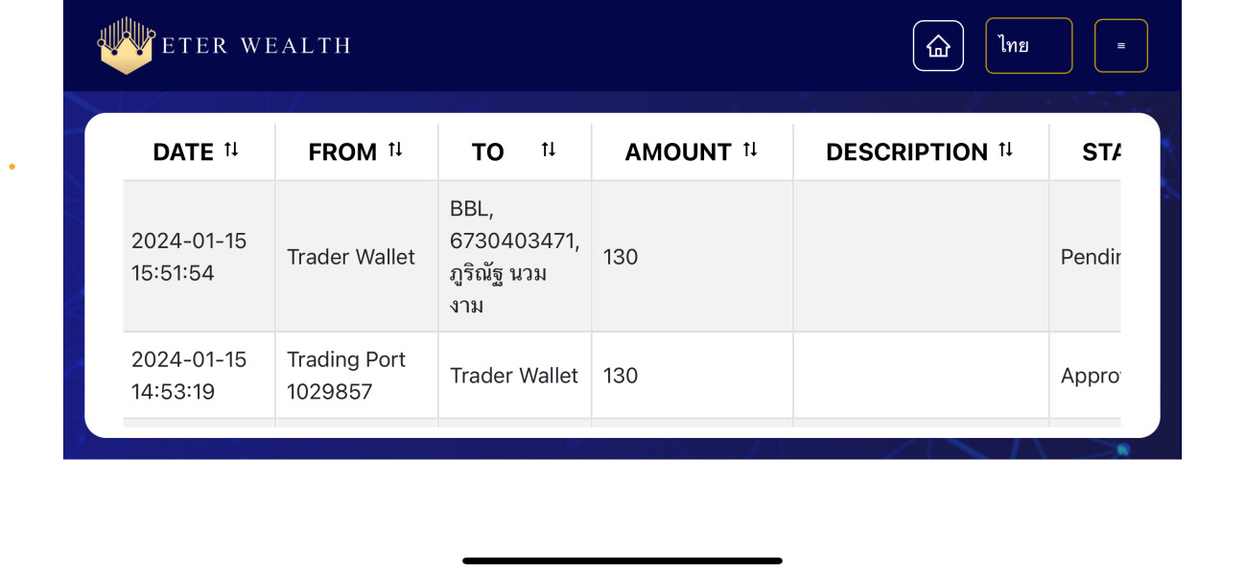
Task: Sort table by DESCRIPTION arrows icon
Action: pyautogui.click(x=1005, y=149)
